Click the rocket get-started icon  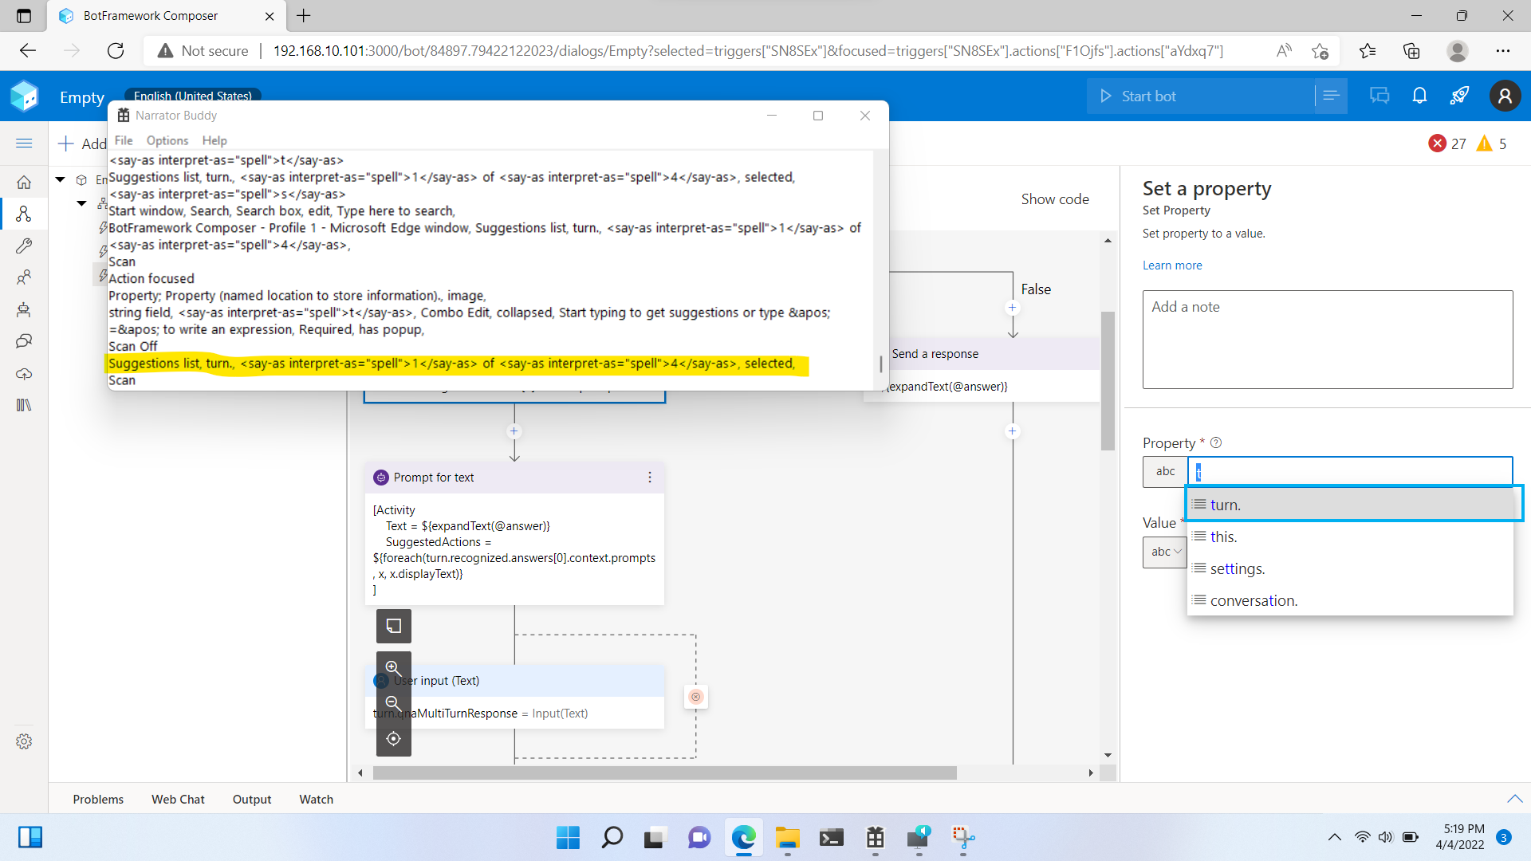coord(1459,96)
